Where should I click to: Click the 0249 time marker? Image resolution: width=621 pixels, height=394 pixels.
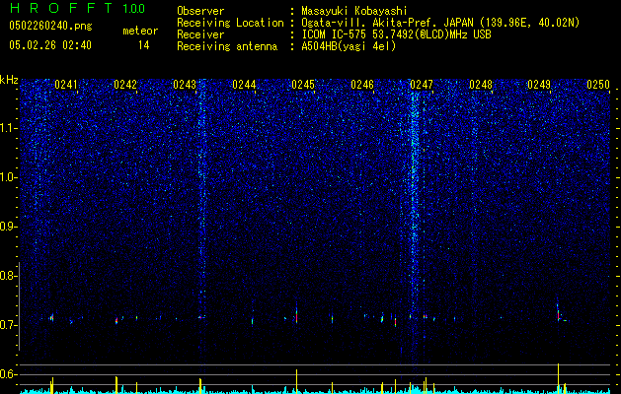pos(539,85)
